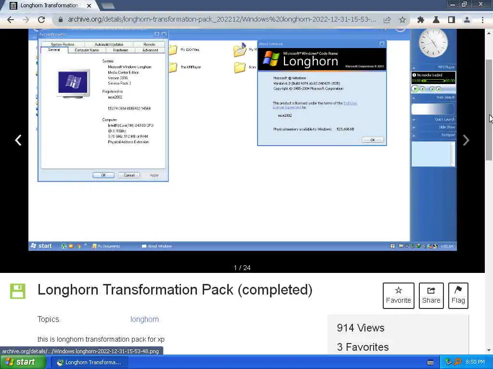Open a new browser tab

[x=108, y=5]
